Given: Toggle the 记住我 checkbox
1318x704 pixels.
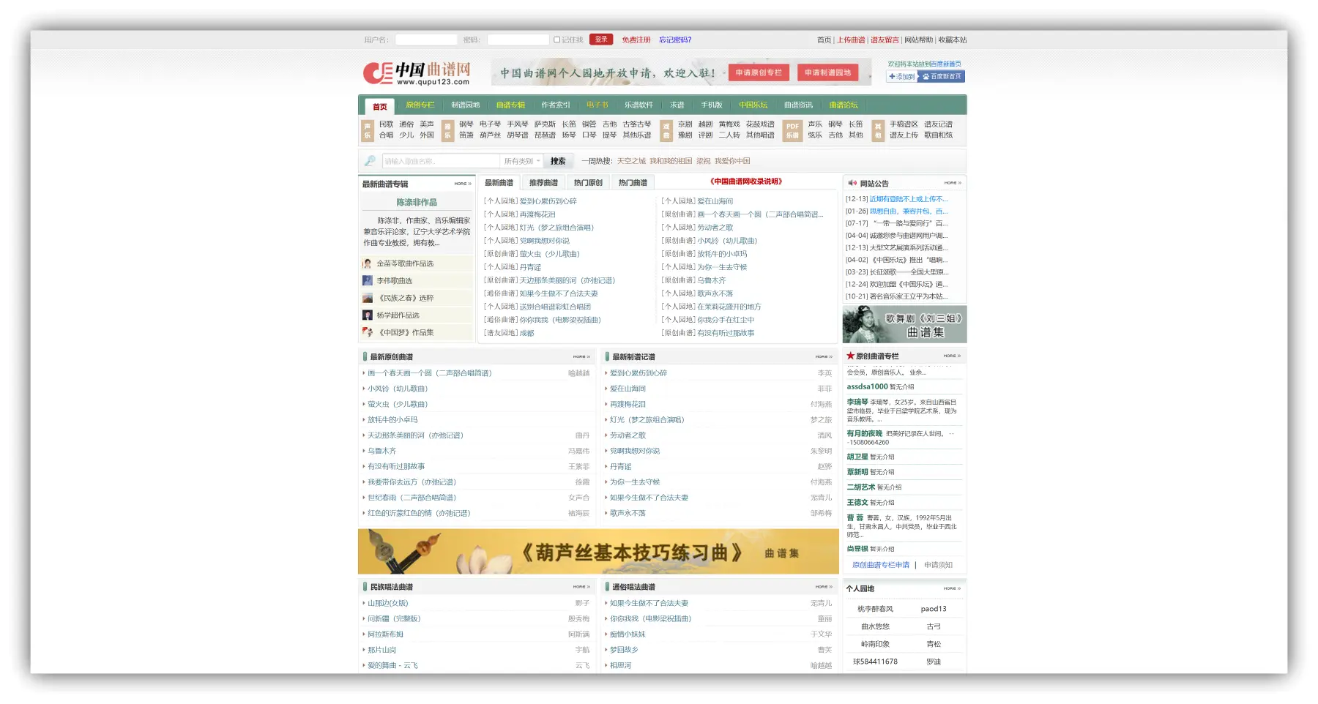Looking at the screenshot, I should (x=556, y=40).
